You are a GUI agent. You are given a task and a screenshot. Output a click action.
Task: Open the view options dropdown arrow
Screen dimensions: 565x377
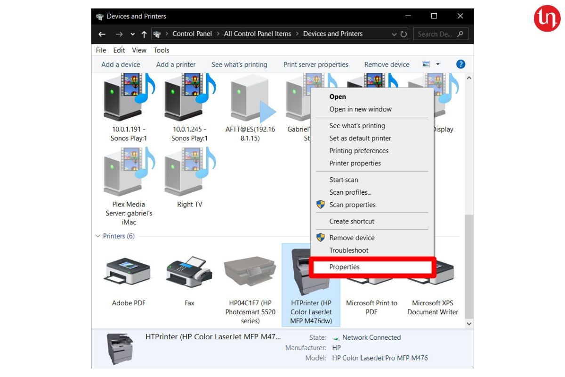tap(438, 65)
